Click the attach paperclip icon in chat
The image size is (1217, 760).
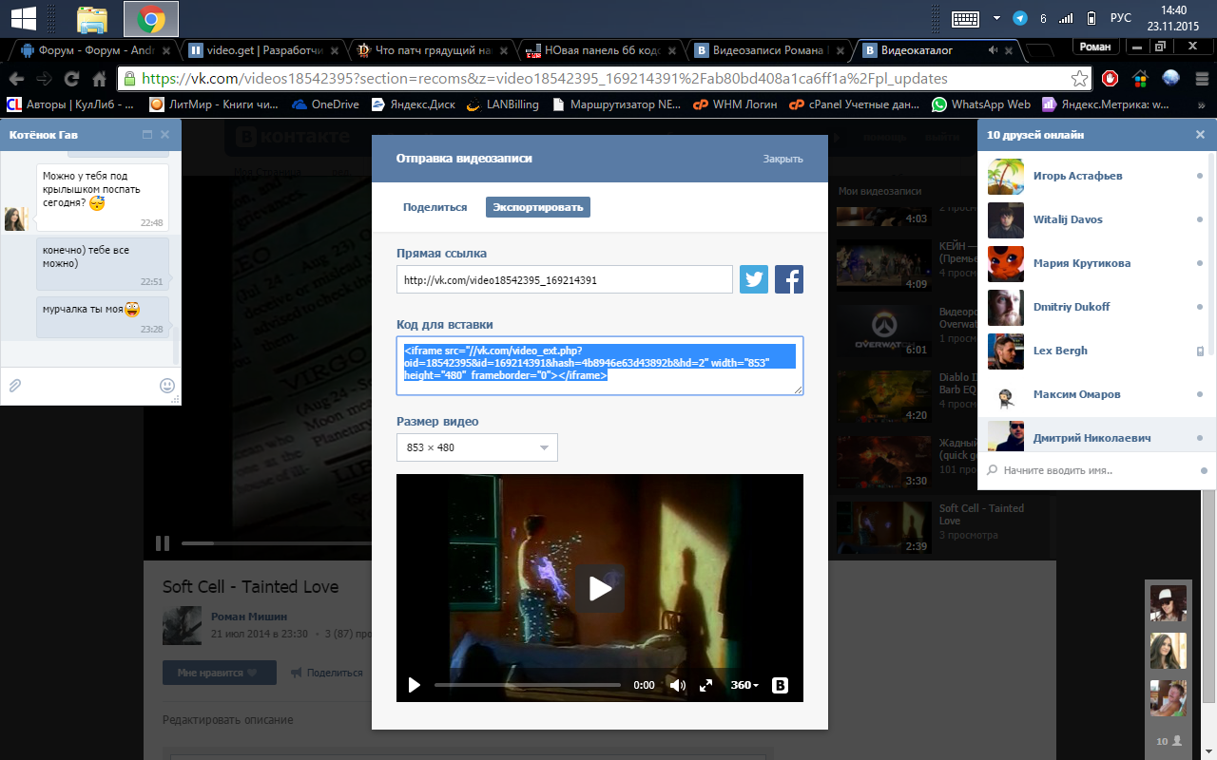pos(15,385)
